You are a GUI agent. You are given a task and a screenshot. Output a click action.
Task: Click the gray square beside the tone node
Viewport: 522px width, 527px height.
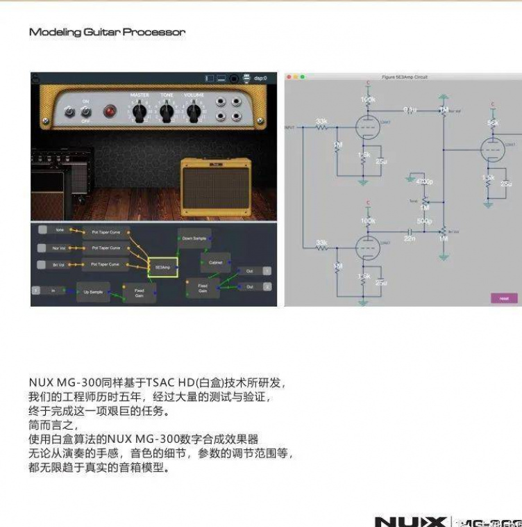click(x=43, y=230)
